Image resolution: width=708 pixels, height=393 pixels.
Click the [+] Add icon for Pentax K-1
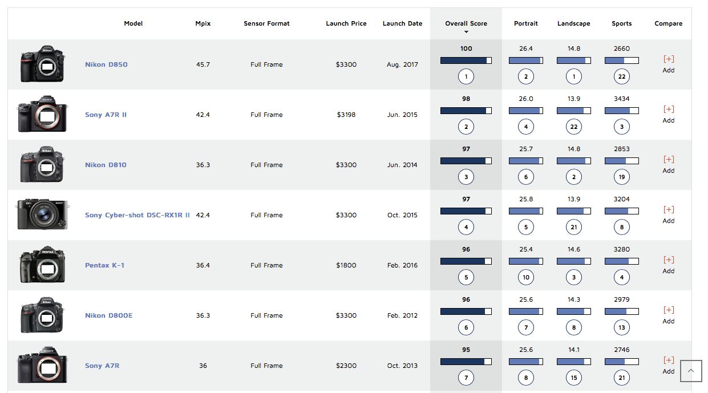click(x=669, y=265)
